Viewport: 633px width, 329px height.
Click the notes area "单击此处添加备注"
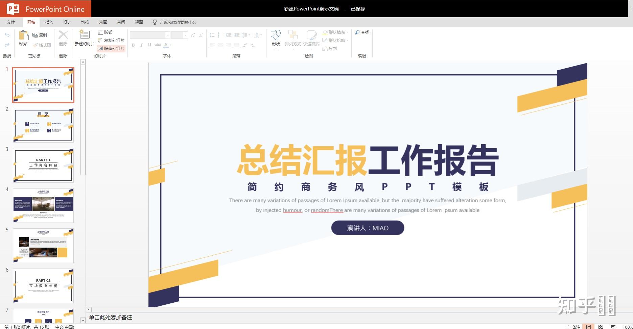(x=111, y=317)
